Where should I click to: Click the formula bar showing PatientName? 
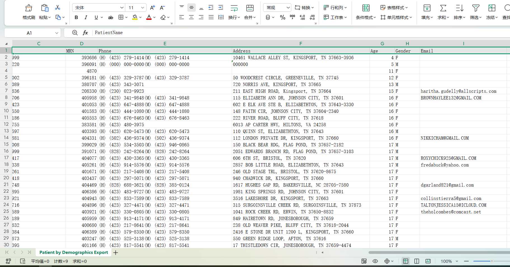click(301, 33)
